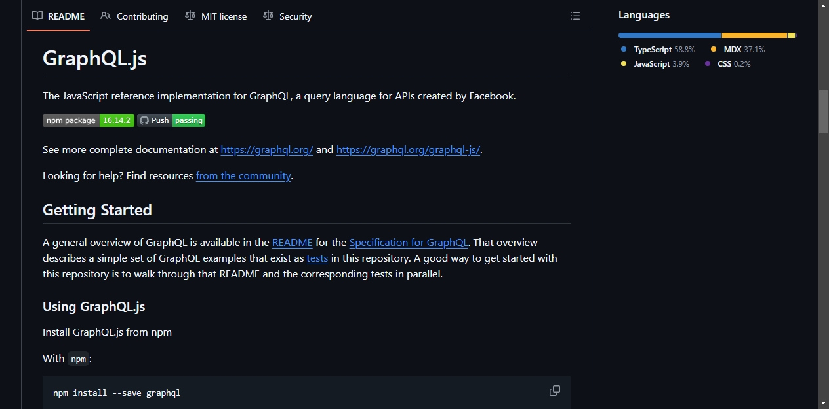Click the orange MDX bar segment
The height and width of the screenshot is (409, 829).
[x=755, y=35]
